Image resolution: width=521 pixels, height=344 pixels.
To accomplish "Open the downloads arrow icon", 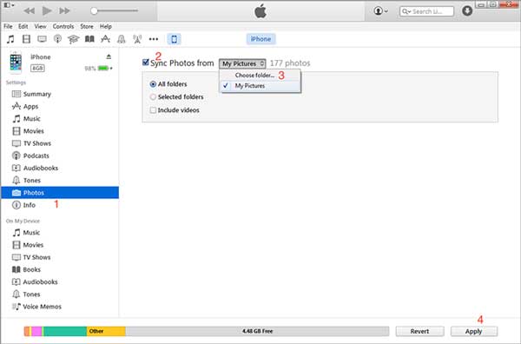I will coord(467,11).
